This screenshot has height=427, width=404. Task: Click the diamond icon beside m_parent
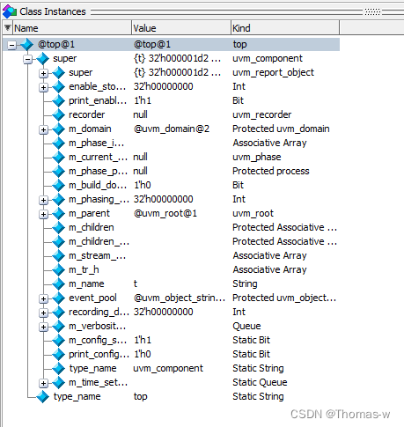point(58,214)
